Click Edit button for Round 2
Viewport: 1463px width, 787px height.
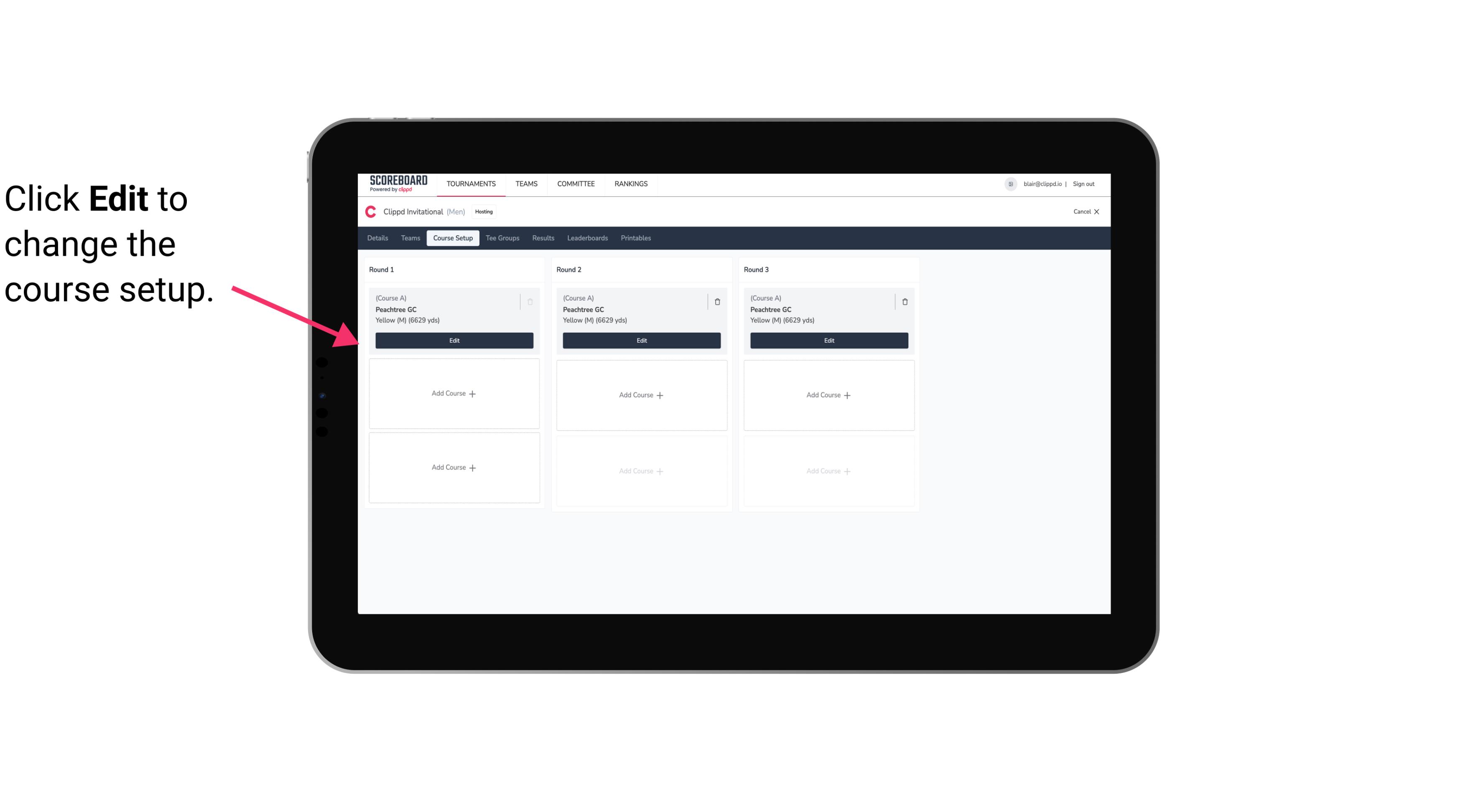(640, 339)
